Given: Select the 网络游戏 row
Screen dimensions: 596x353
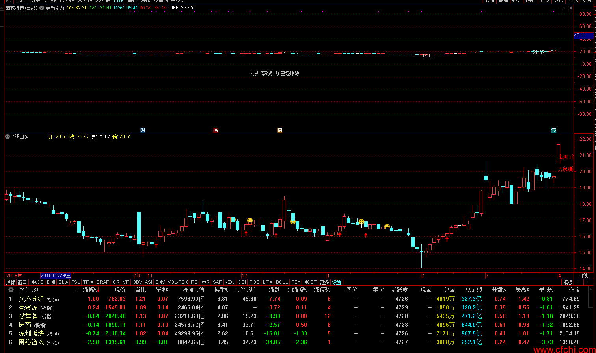Looking at the screenshot, I should pos(296,342).
